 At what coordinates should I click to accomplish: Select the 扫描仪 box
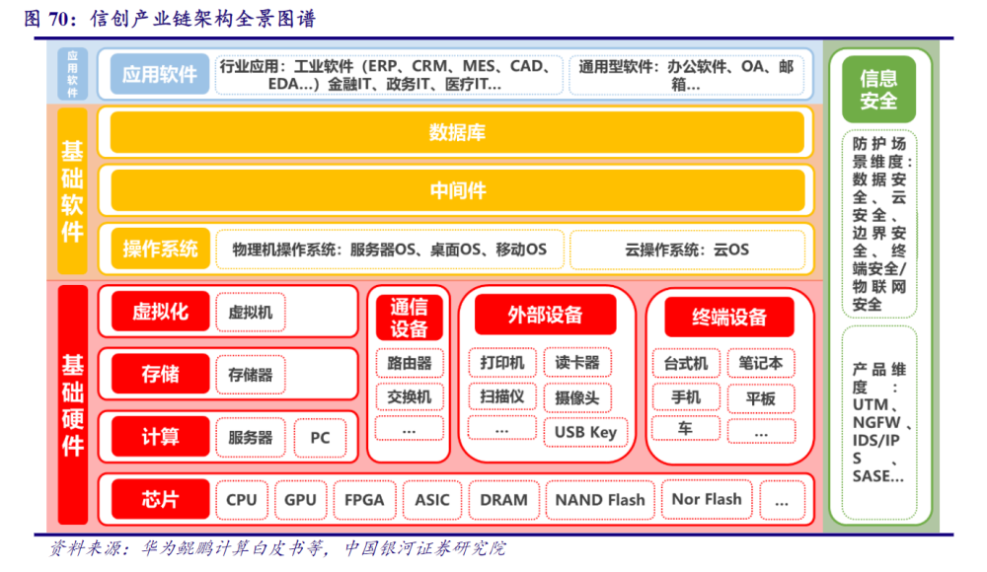point(502,396)
